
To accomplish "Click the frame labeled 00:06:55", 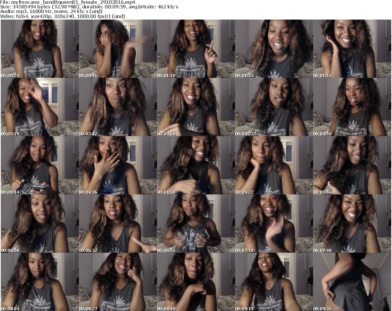I will pos(196,224).
